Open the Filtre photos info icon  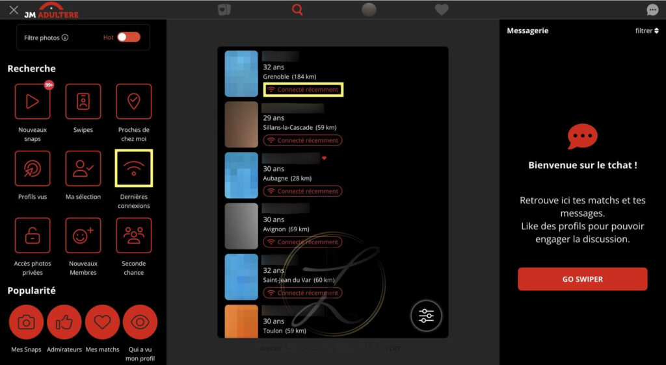click(x=65, y=37)
